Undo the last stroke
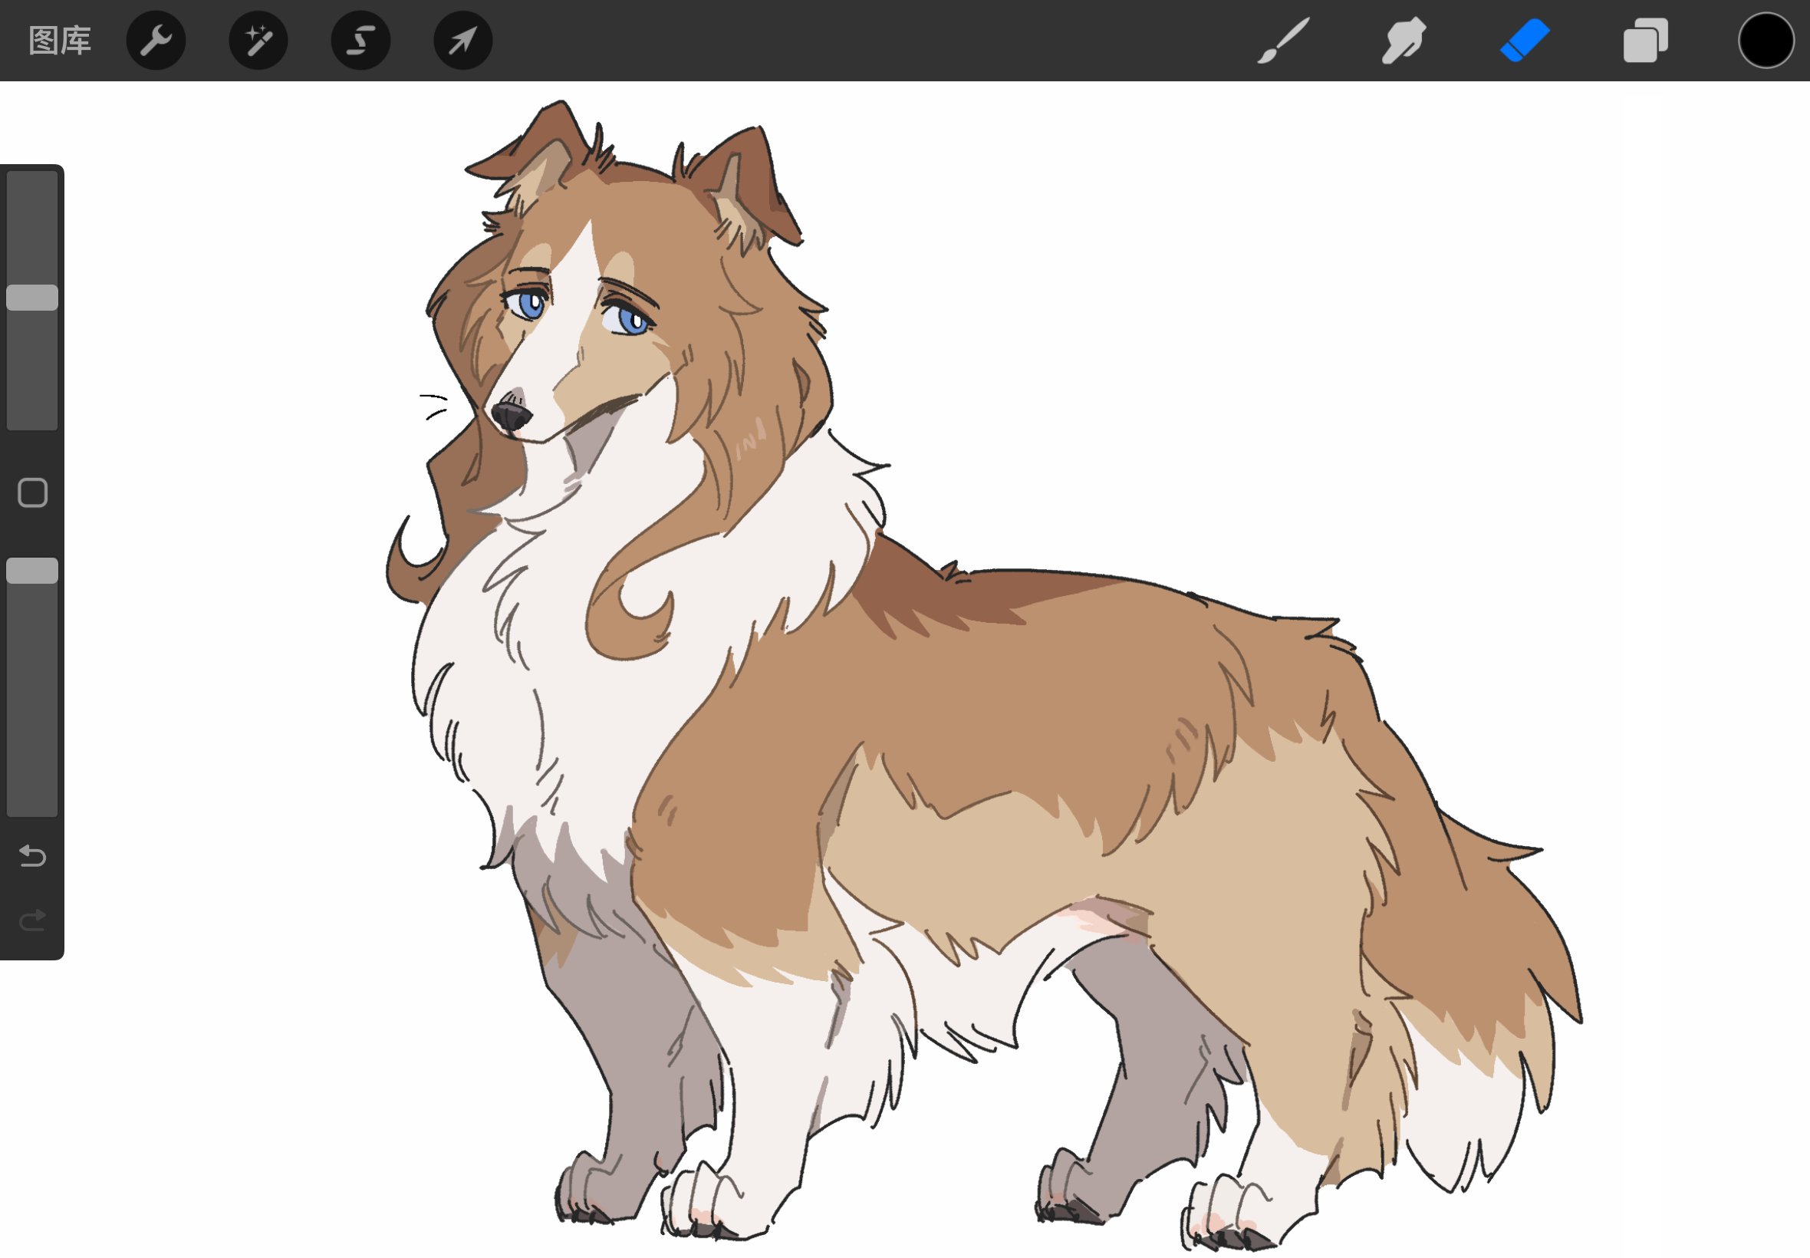 (x=32, y=857)
